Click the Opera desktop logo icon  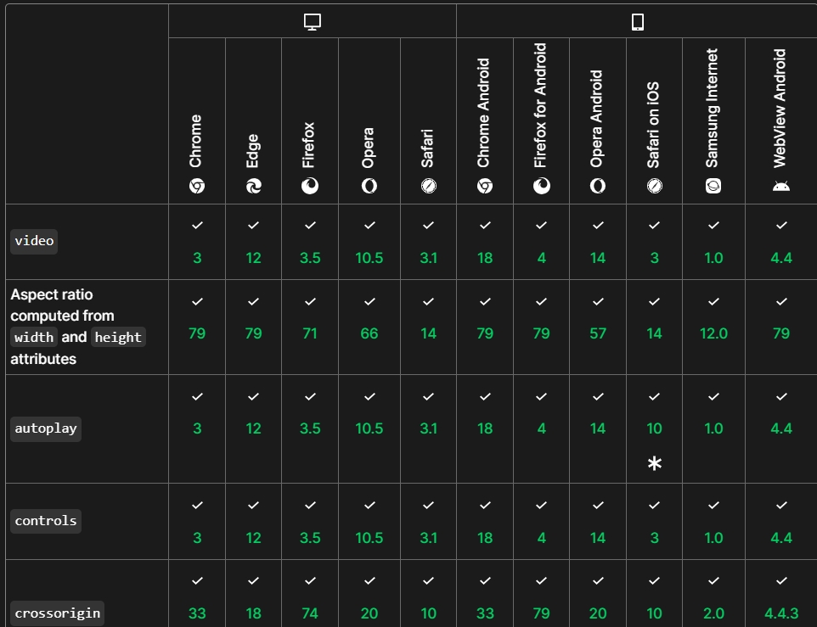tap(369, 186)
